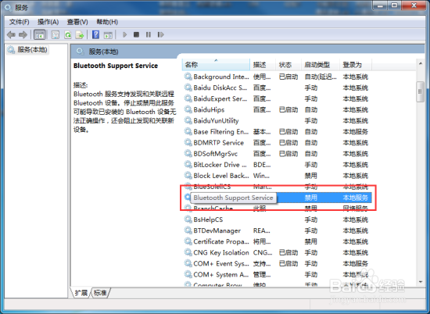Image resolution: width=430 pixels, height=314 pixels.
Task: Click the gear icon beside BTDevManager
Action: 188,230
